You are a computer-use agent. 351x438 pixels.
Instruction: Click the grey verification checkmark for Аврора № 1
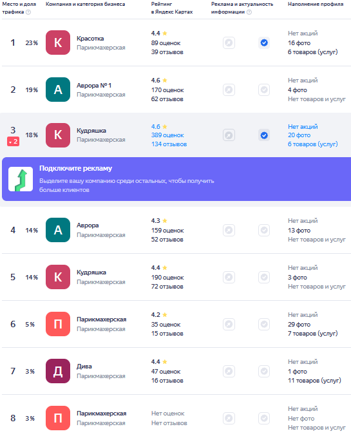tap(264, 90)
